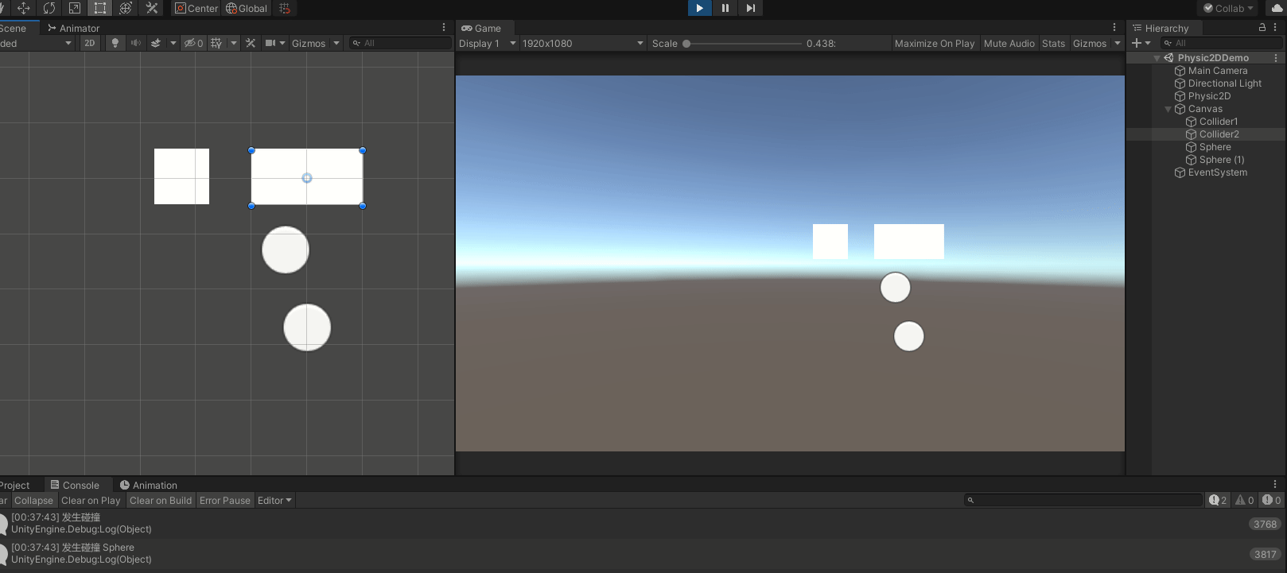Open the Console Editor dropdown

pyautogui.click(x=274, y=500)
